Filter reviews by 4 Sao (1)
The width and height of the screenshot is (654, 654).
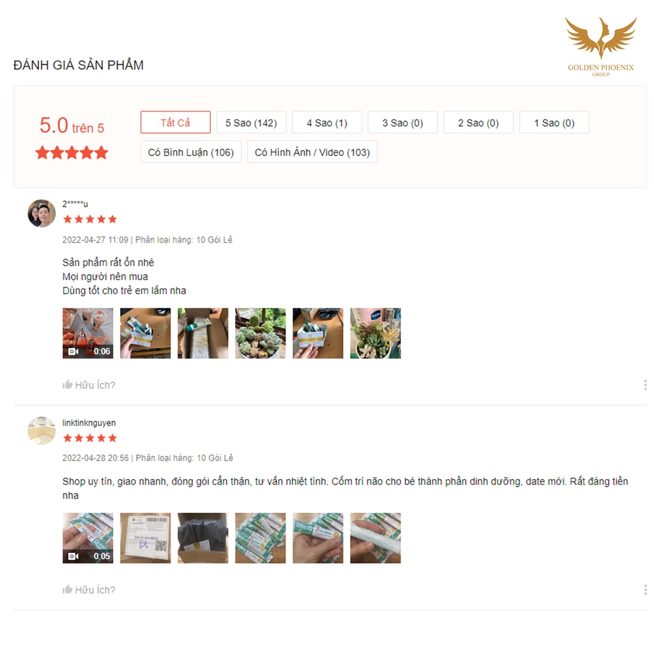click(327, 123)
